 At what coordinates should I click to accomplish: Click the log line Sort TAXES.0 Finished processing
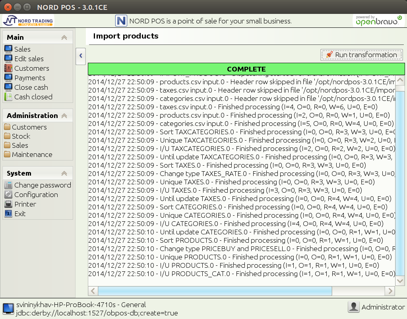[x=227, y=165]
